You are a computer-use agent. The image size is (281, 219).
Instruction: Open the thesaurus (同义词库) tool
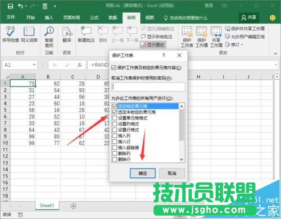click(x=29, y=34)
